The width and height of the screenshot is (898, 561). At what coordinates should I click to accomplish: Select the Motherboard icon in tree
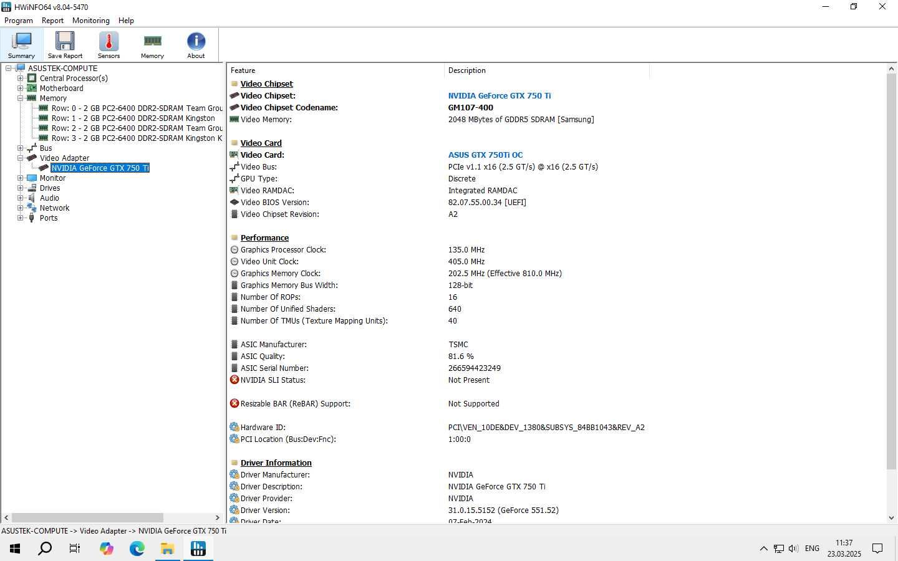click(x=32, y=89)
